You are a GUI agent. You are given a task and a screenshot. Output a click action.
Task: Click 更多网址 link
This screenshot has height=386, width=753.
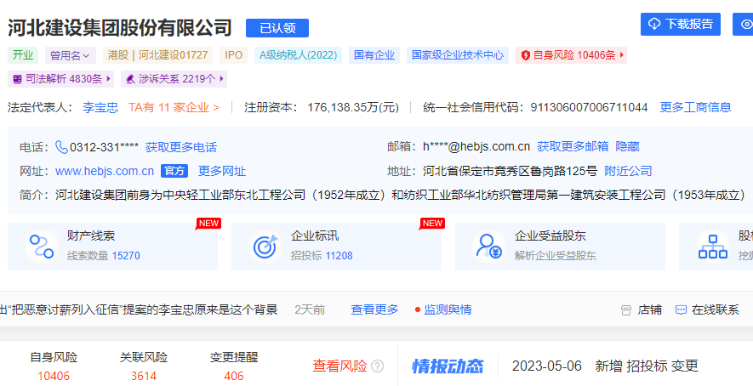[x=222, y=172]
